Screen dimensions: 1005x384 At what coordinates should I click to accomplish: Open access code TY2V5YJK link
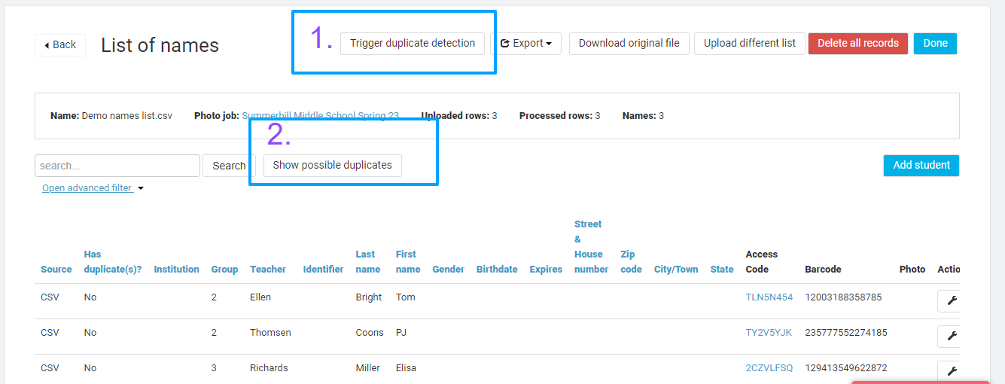click(x=769, y=333)
